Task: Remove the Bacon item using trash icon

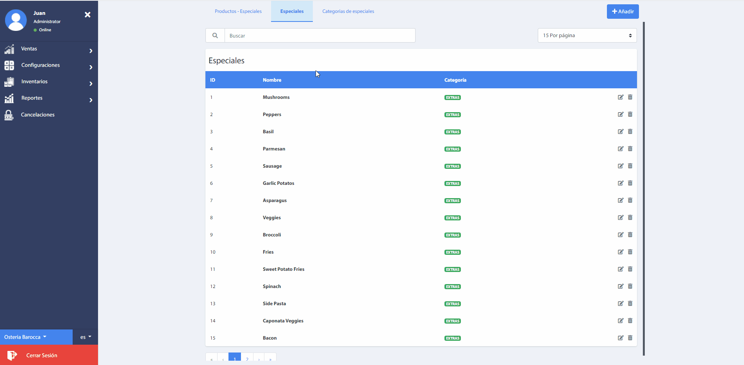Action: point(630,338)
